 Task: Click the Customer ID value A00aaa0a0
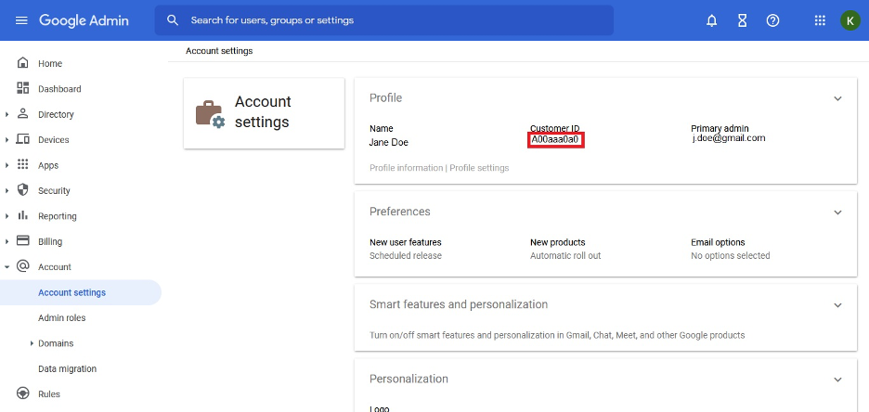[x=555, y=140]
